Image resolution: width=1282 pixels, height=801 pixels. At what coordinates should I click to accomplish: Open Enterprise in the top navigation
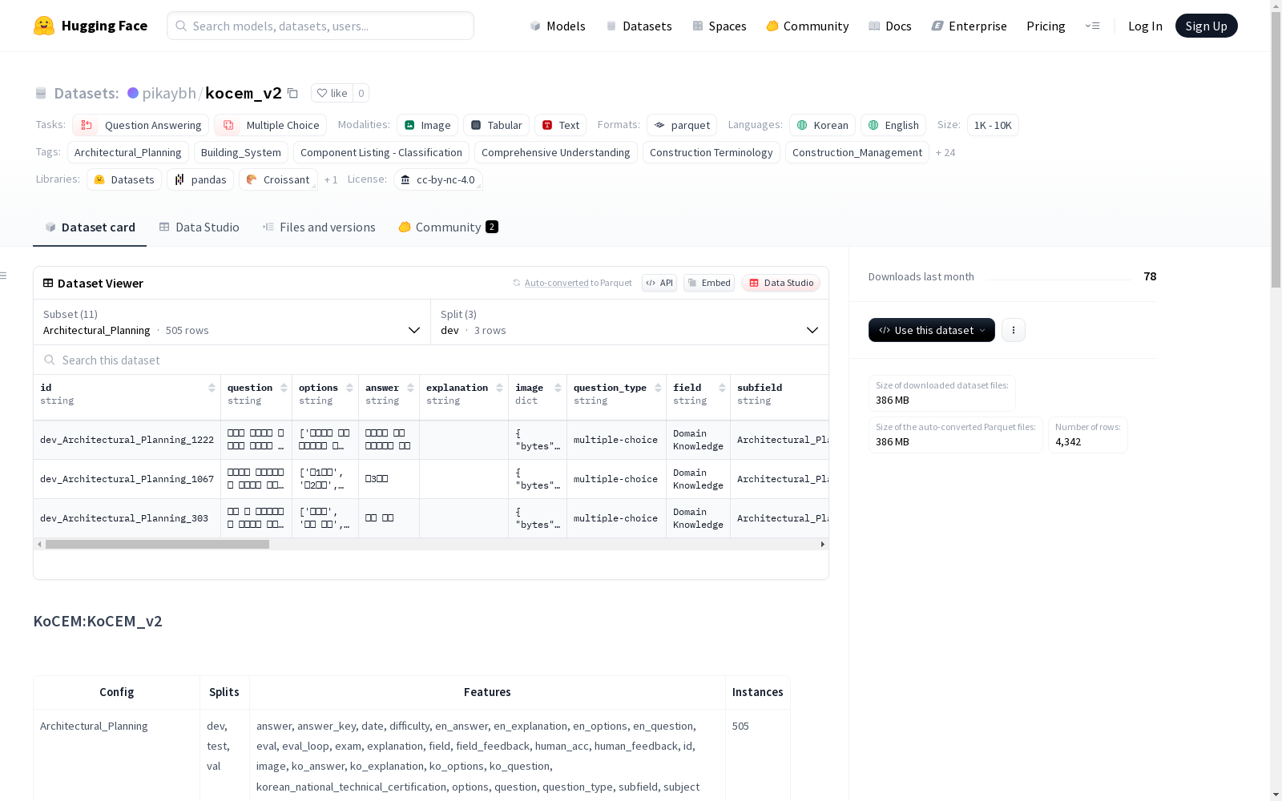[969, 26]
